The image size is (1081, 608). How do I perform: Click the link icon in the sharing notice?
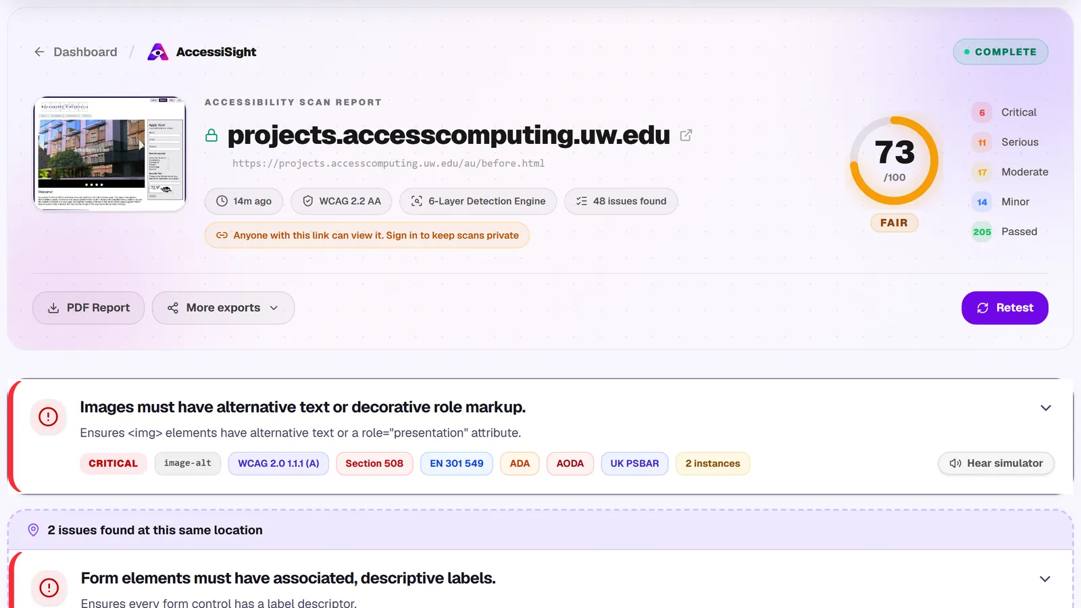click(222, 235)
